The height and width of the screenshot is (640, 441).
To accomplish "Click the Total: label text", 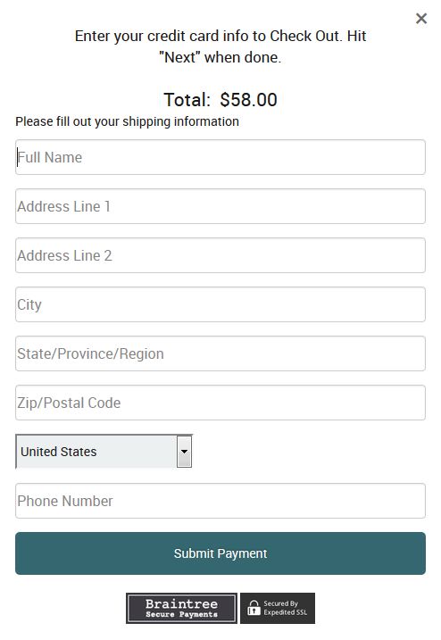I will (187, 100).
